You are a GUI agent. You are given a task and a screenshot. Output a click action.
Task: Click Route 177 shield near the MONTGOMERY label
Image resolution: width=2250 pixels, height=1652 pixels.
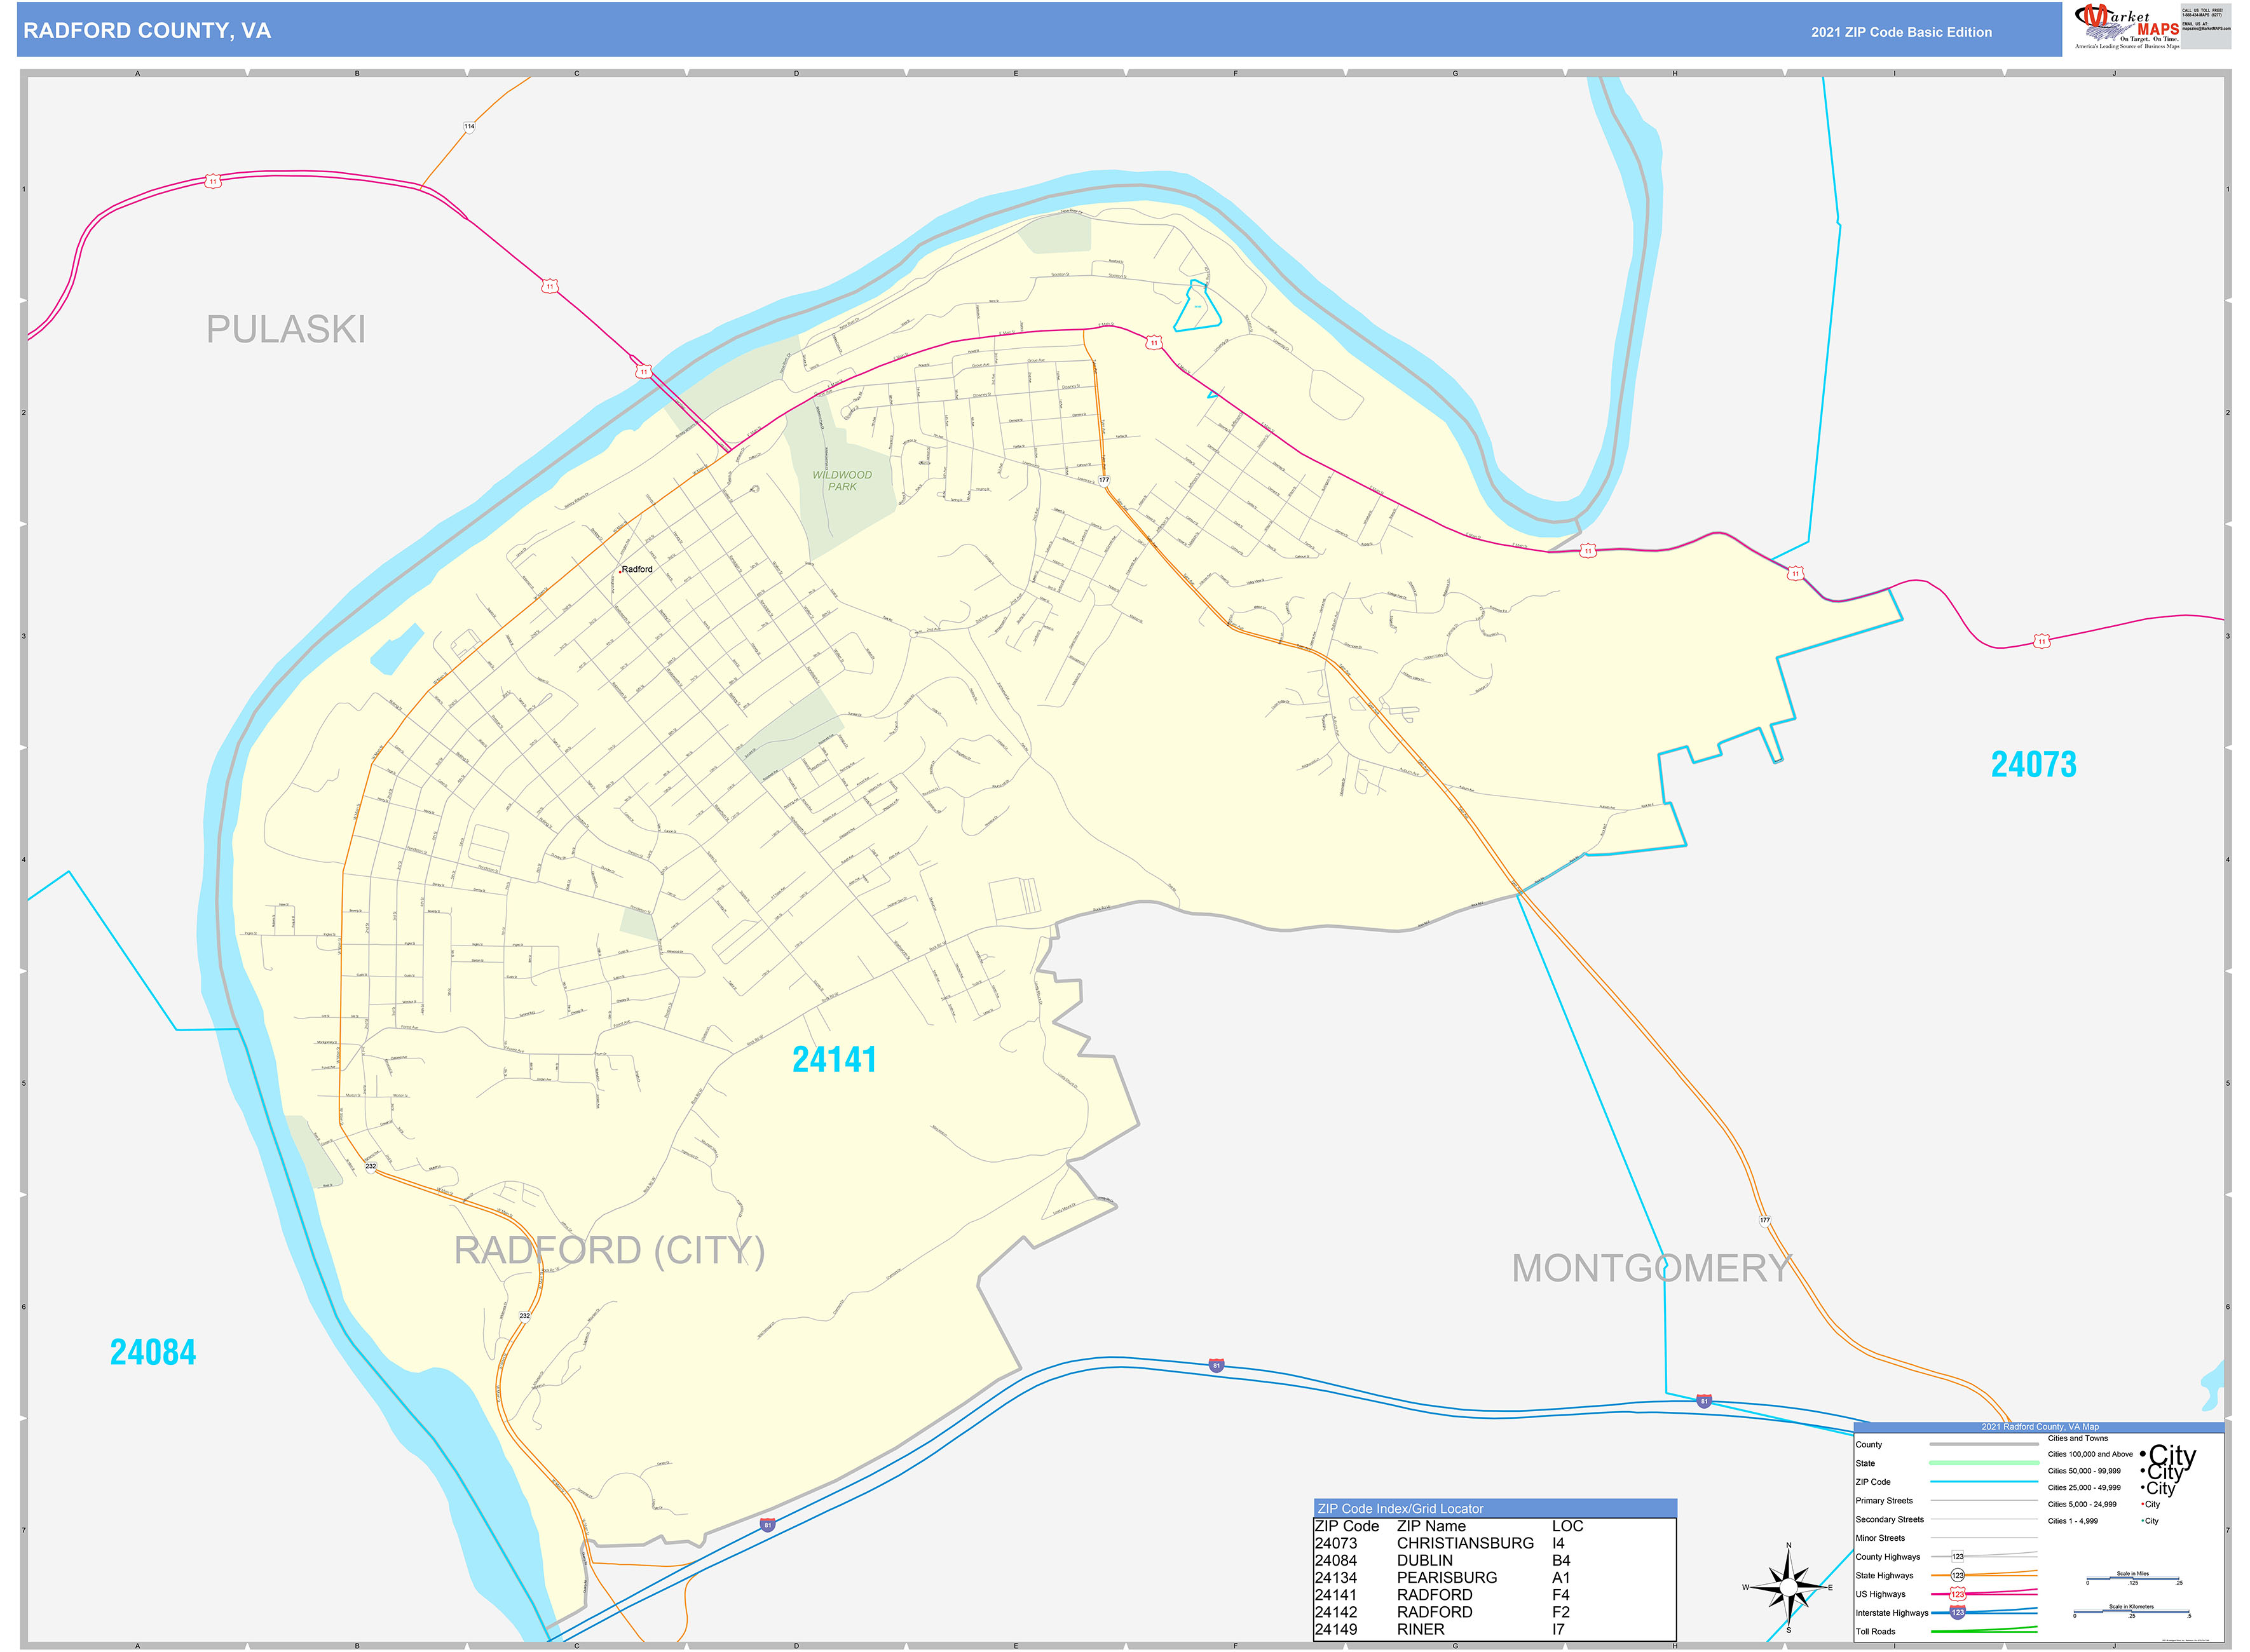(x=1765, y=1220)
